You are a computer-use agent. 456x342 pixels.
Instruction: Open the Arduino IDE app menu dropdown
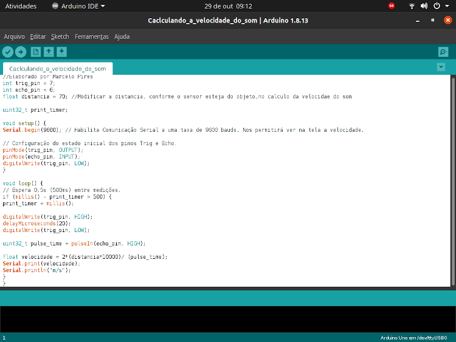coord(78,6)
